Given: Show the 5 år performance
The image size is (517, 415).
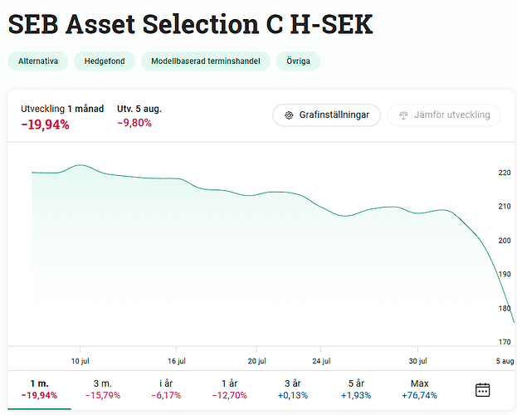Looking at the screenshot, I should pyautogui.click(x=356, y=389).
